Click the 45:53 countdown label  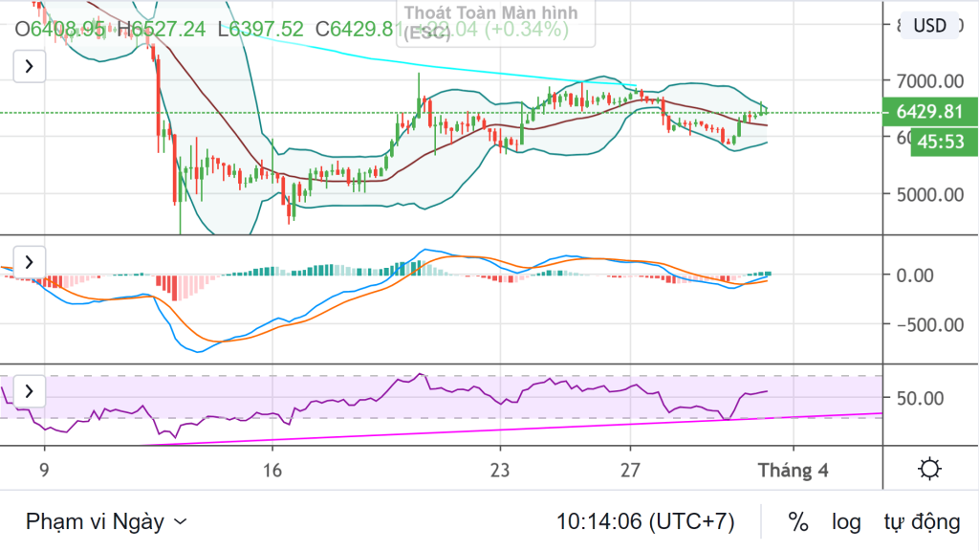938,142
